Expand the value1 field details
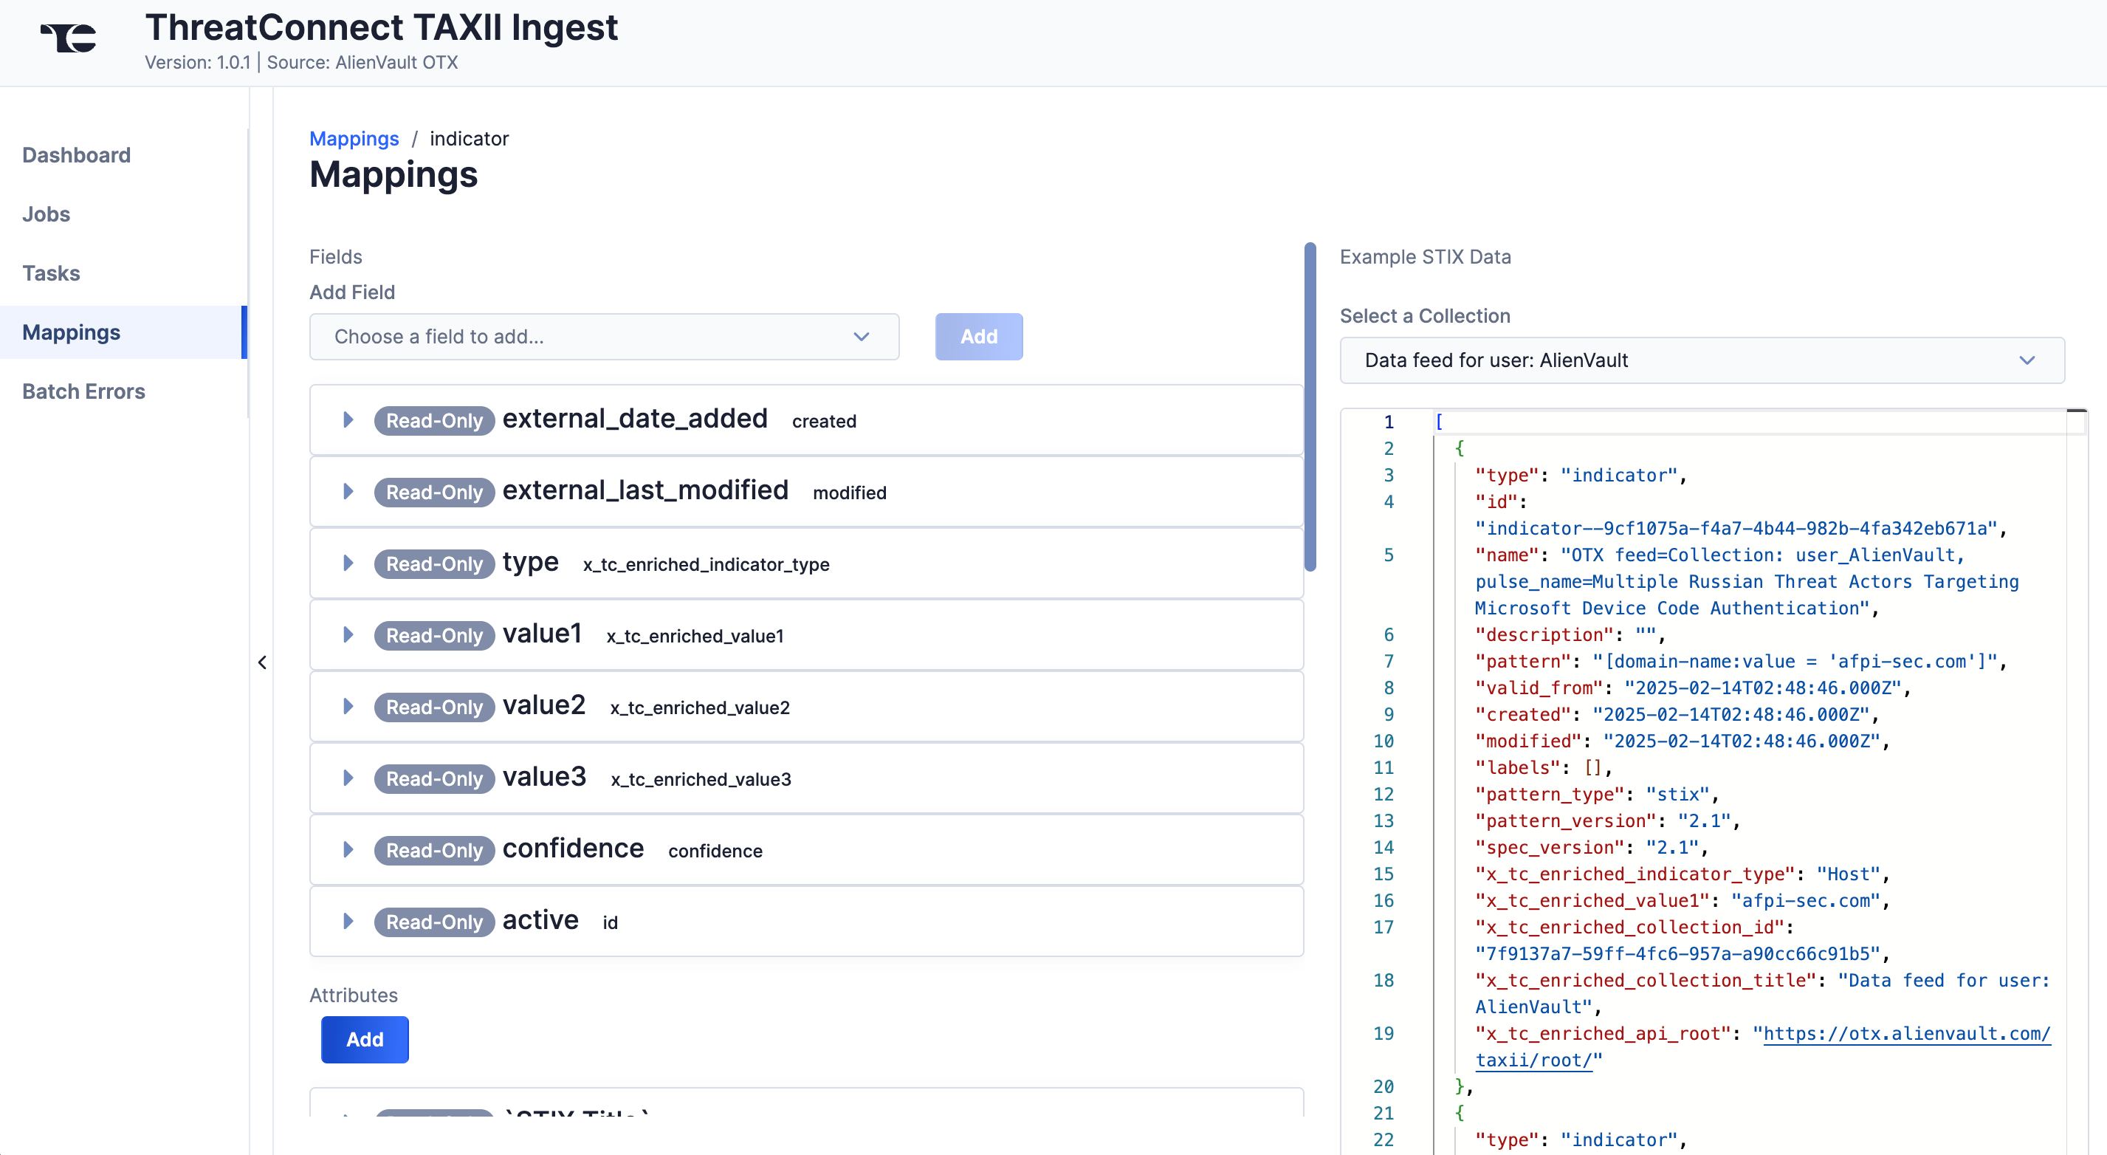This screenshot has height=1155, width=2107. 348,635
